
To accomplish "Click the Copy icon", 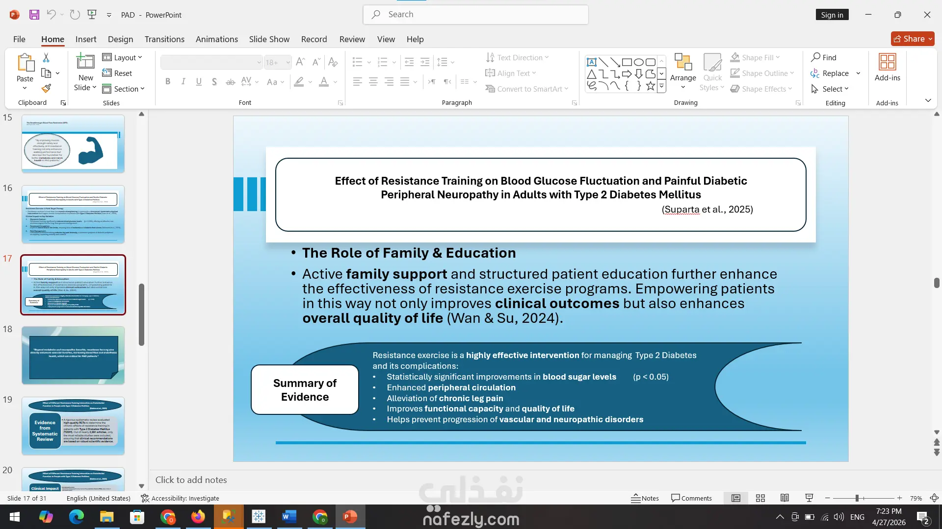I will point(46,73).
